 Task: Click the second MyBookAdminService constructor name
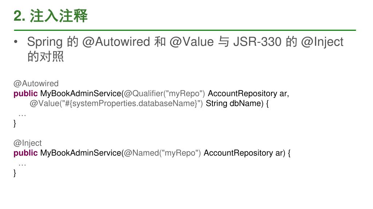tap(81, 153)
